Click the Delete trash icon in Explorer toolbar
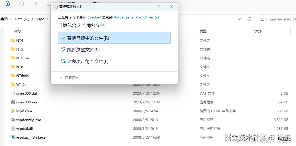 pos(48,3)
